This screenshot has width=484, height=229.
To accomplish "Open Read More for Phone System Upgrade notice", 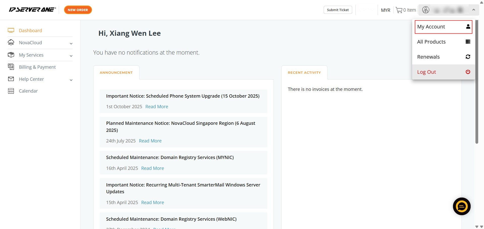I will (157, 106).
